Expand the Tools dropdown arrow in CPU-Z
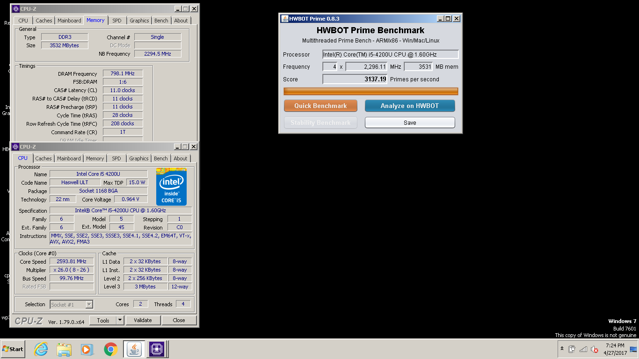The height and width of the screenshot is (359, 639). 120,320
